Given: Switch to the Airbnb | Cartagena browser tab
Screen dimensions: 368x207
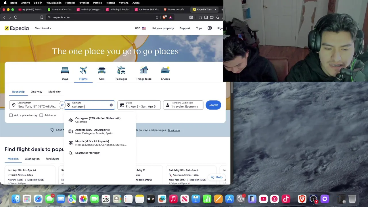Looking at the screenshot, I should 89,9.
